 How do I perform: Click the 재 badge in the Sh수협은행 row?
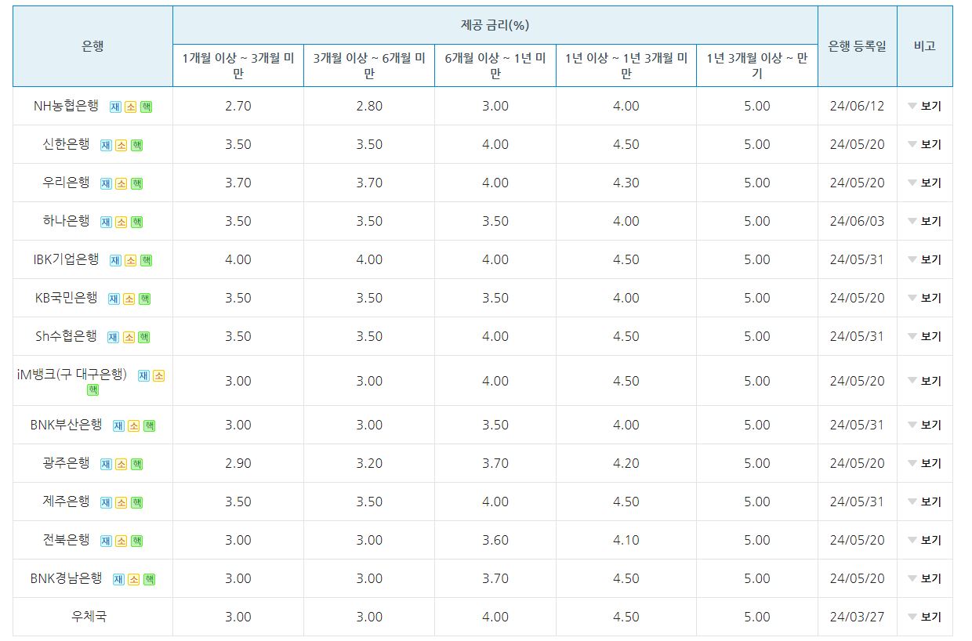pos(113,337)
